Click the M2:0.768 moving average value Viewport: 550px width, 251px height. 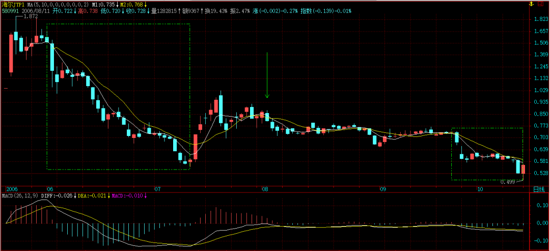pos(131,4)
